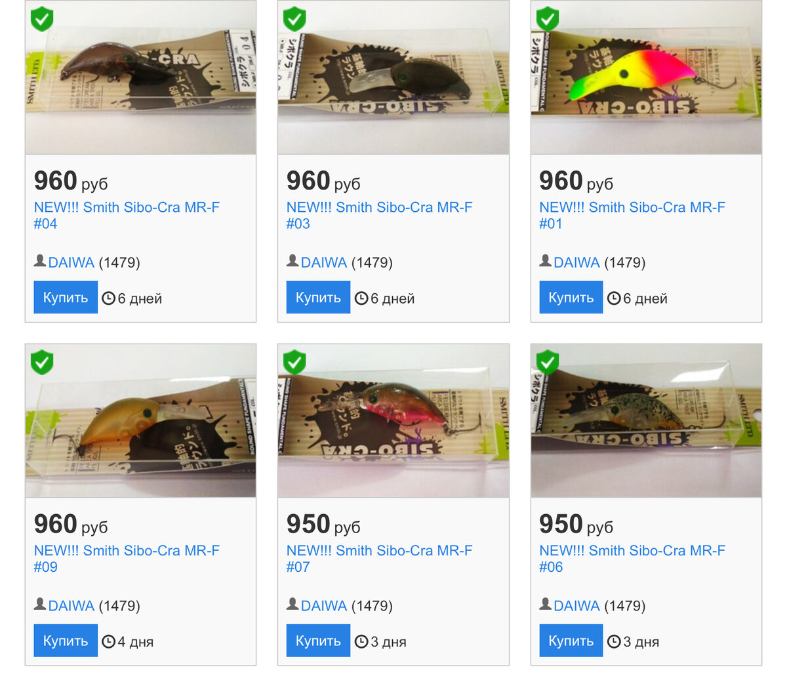The width and height of the screenshot is (787, 682).
Task: Buy the Sibo-Cra MR-F #09 lure
Action: coord(66,641)
